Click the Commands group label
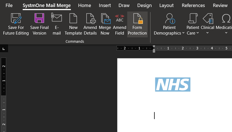Image resolution: width=232 pixels, height=132 pixels. [75, 41]
